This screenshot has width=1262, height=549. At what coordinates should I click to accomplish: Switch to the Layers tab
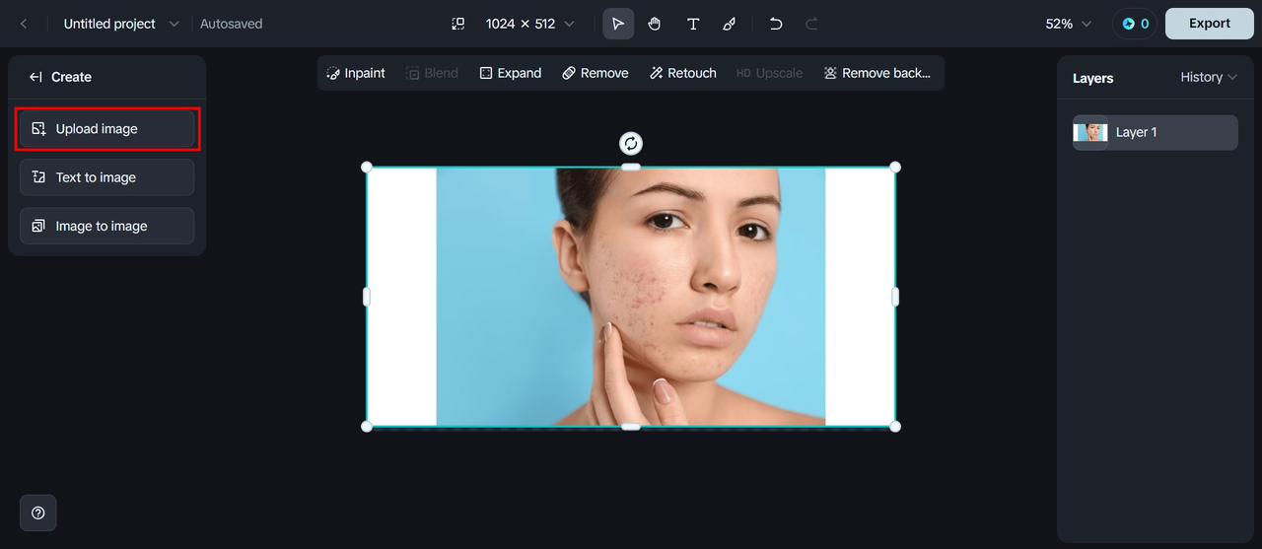tap(1092, 78)
